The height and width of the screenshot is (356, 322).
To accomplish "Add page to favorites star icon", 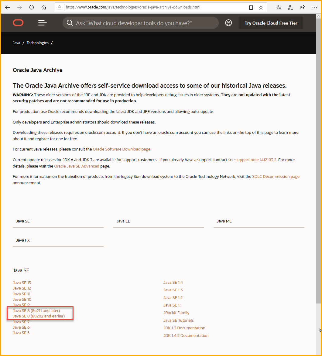I will (261, 8).
